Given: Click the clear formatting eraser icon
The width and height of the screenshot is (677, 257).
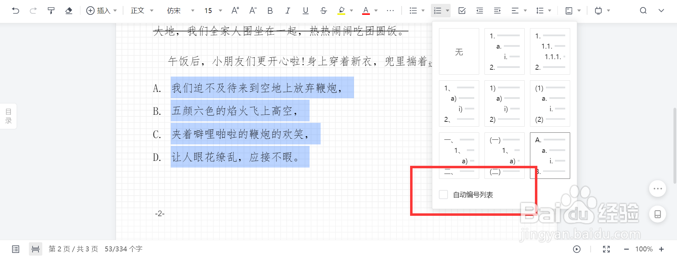Looking at the screenshot, I should tap(69, 11).
